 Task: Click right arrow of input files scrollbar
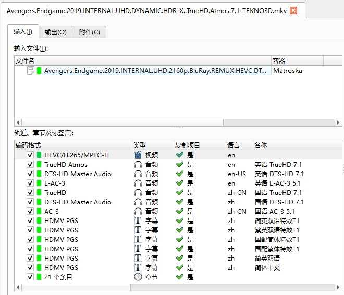point(338,122)
